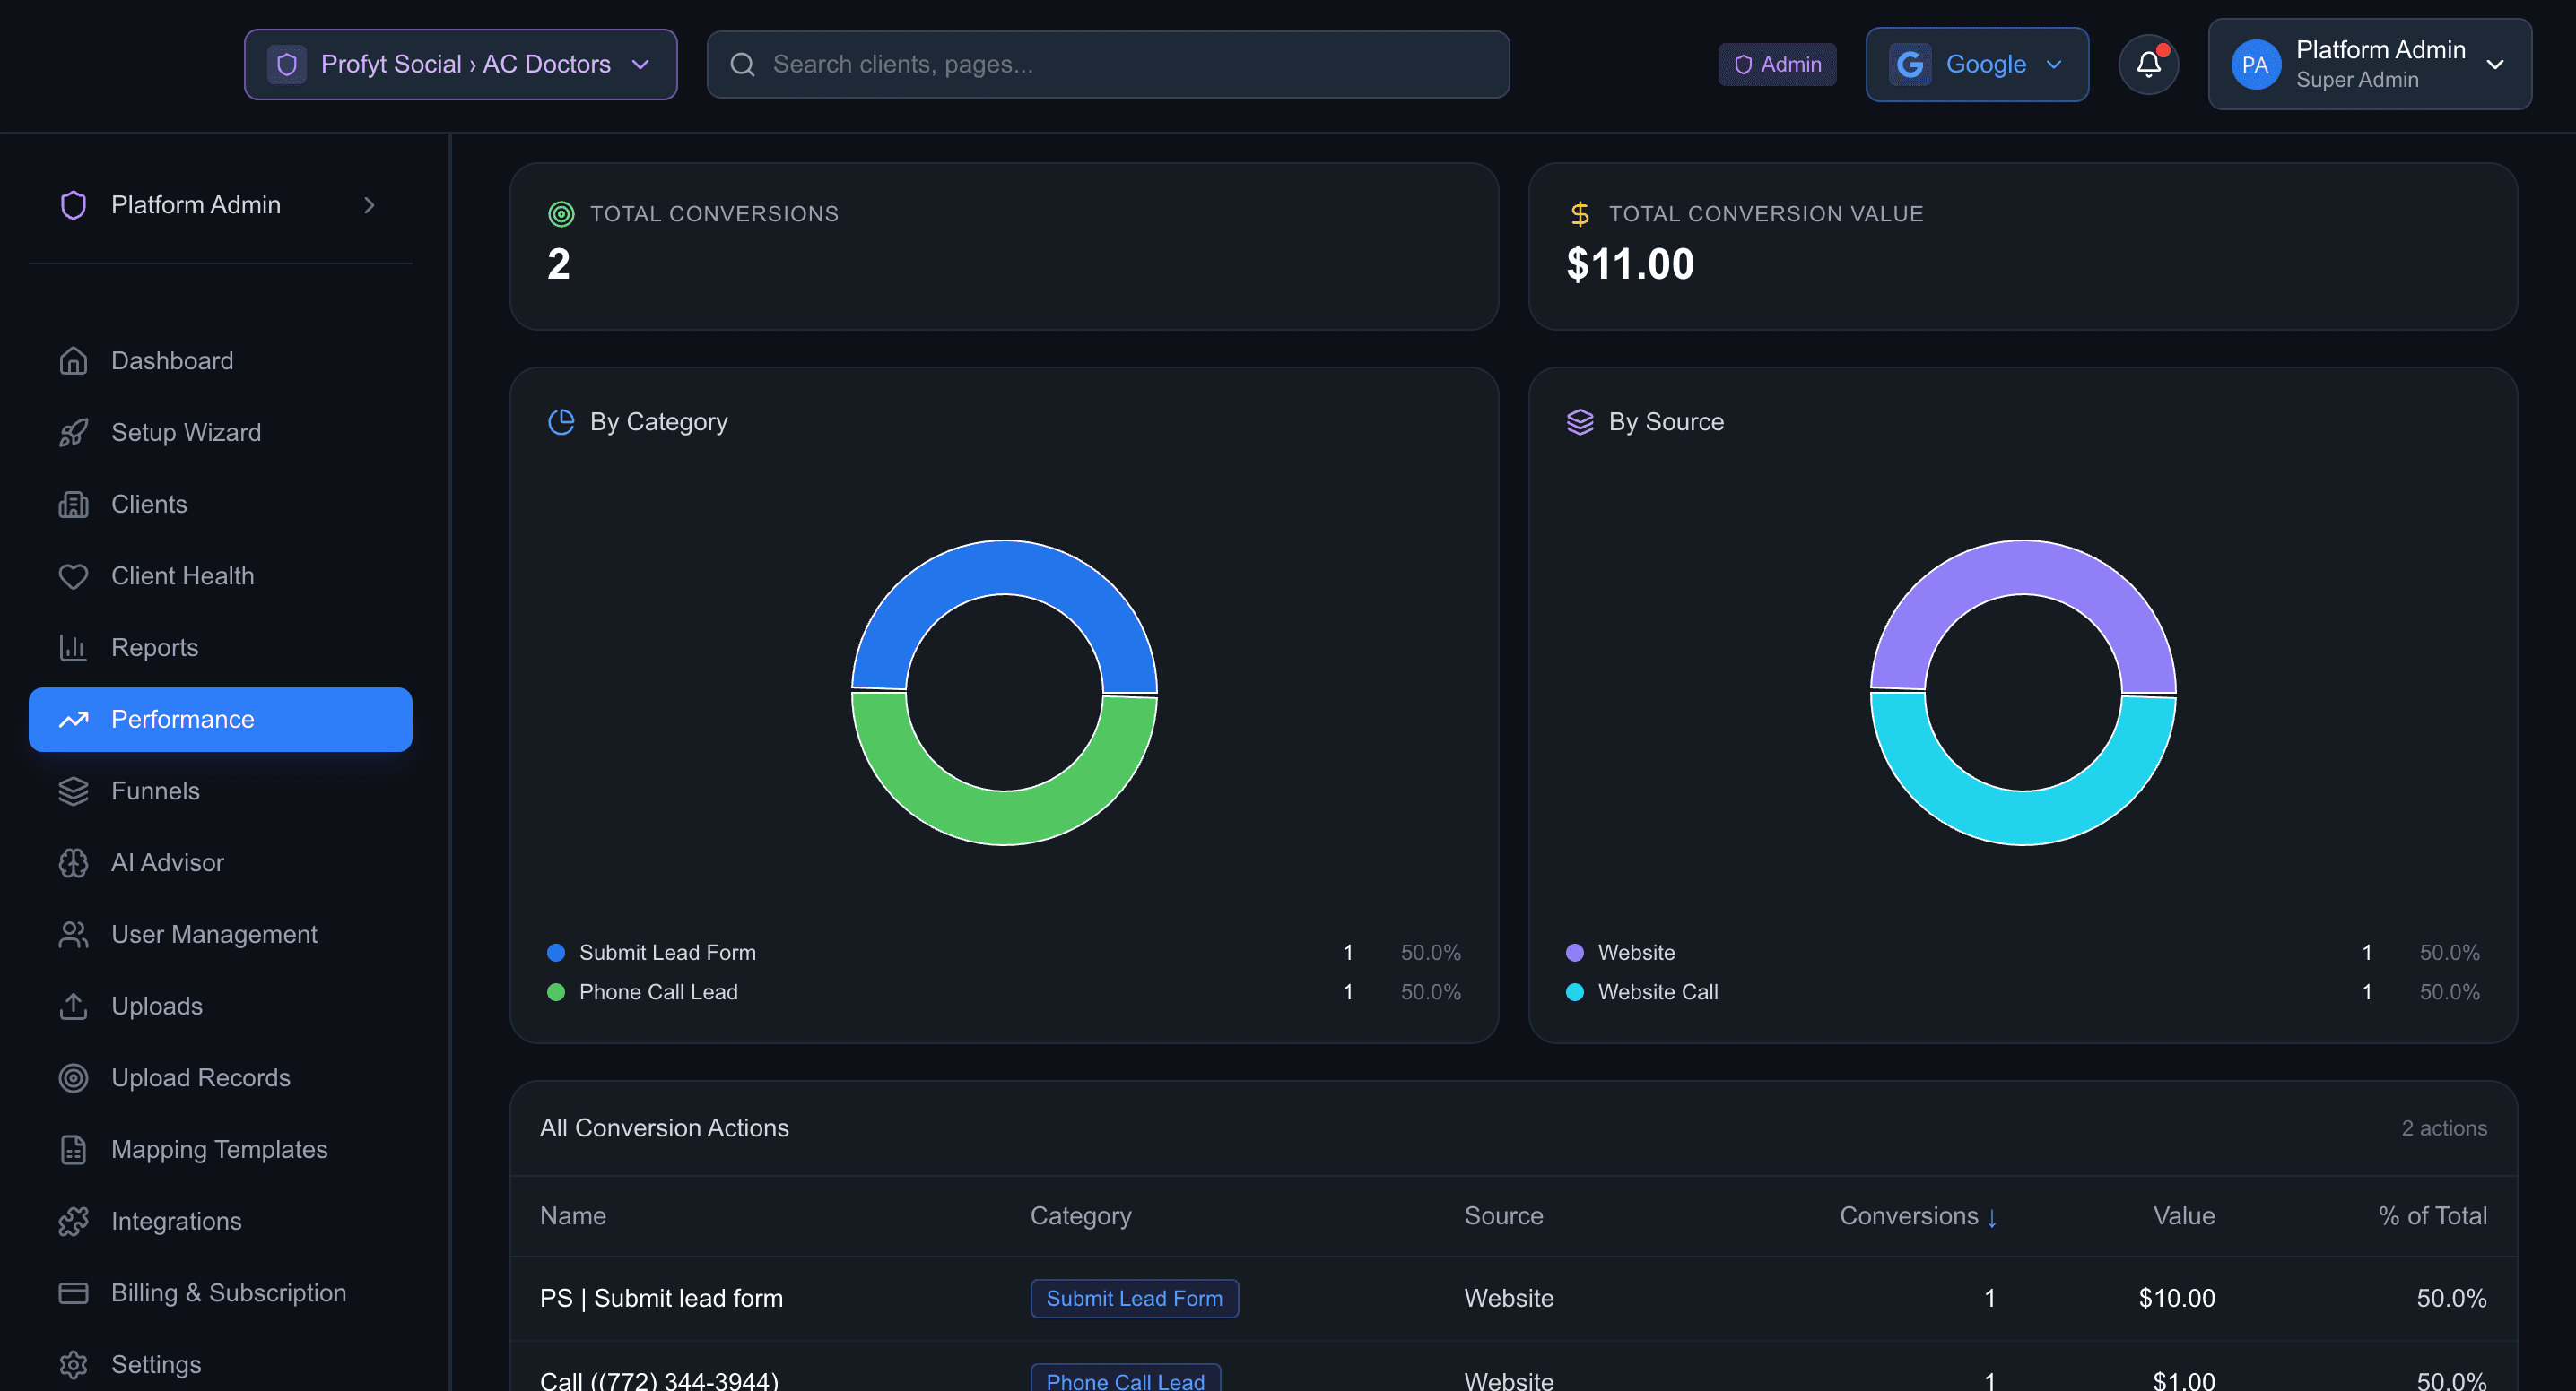
Task: Expand the Platform Admin user menu
Action: (2369, 64)
